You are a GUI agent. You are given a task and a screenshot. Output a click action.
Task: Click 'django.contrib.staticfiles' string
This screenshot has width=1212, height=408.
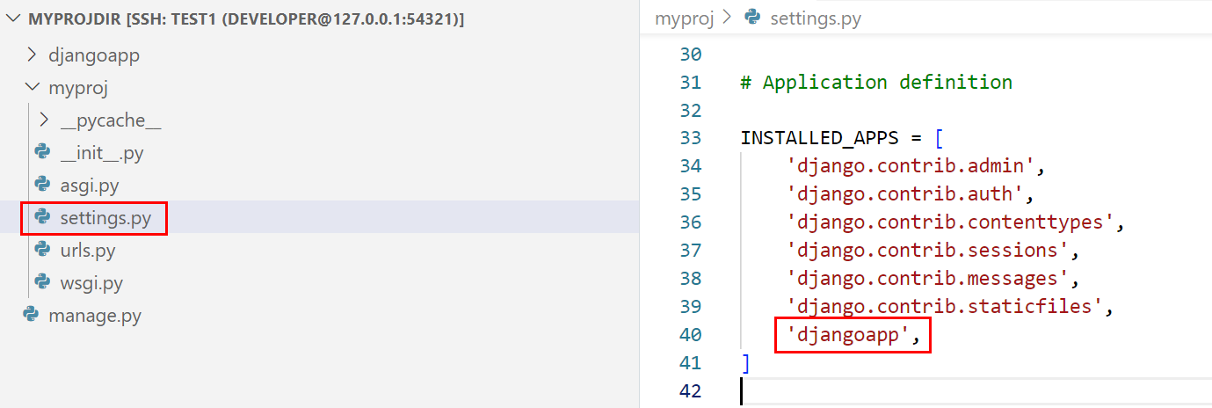click(945, 307)
